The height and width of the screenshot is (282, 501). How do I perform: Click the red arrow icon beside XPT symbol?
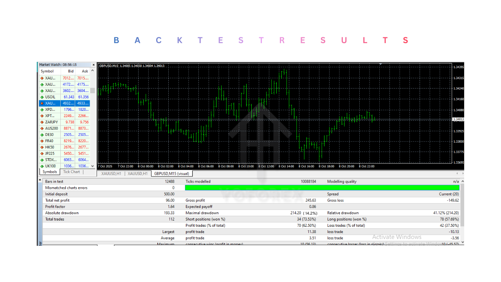pos(42,116)
